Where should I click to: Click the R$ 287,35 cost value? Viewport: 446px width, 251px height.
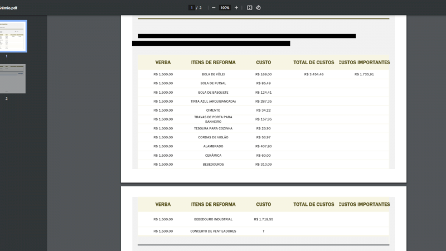pyautogui.click(x=263, y=102)
